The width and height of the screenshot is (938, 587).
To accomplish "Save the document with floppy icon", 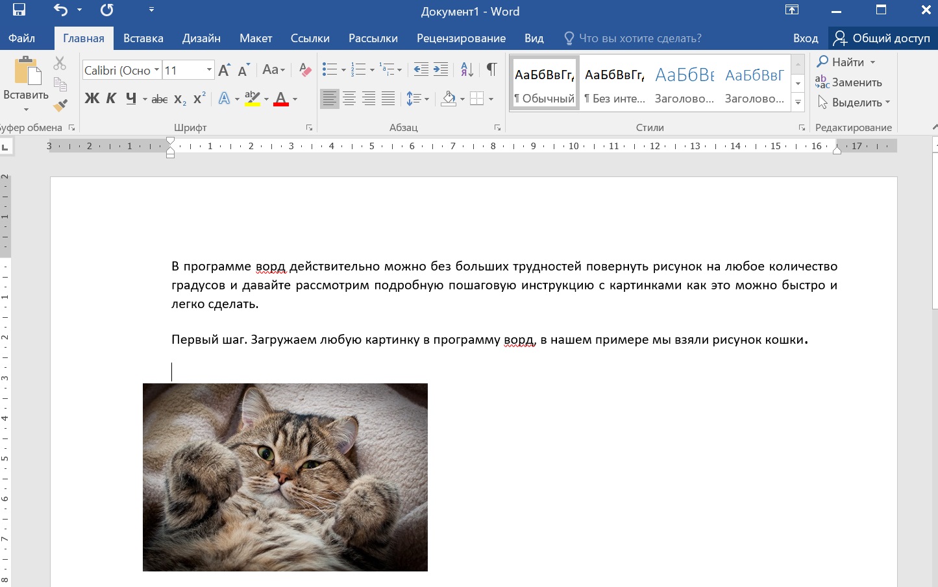I will [x=19, y=10].
